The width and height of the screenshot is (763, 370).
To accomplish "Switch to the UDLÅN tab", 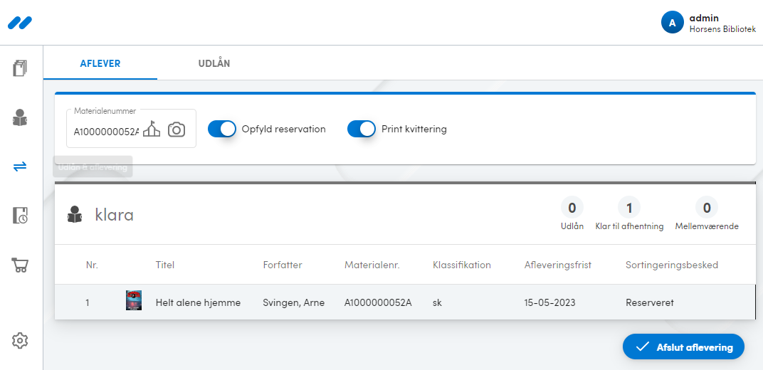I will tap(214, 63).
